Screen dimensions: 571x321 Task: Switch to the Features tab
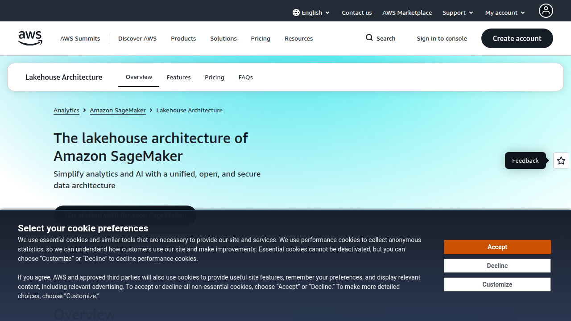(178, 77)
